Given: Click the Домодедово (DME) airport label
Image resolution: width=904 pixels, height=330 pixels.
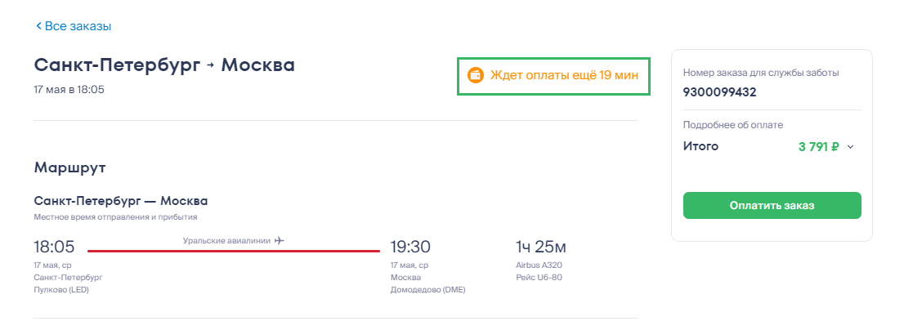Looking at the screenshot, I should click(x=428, y=289).
